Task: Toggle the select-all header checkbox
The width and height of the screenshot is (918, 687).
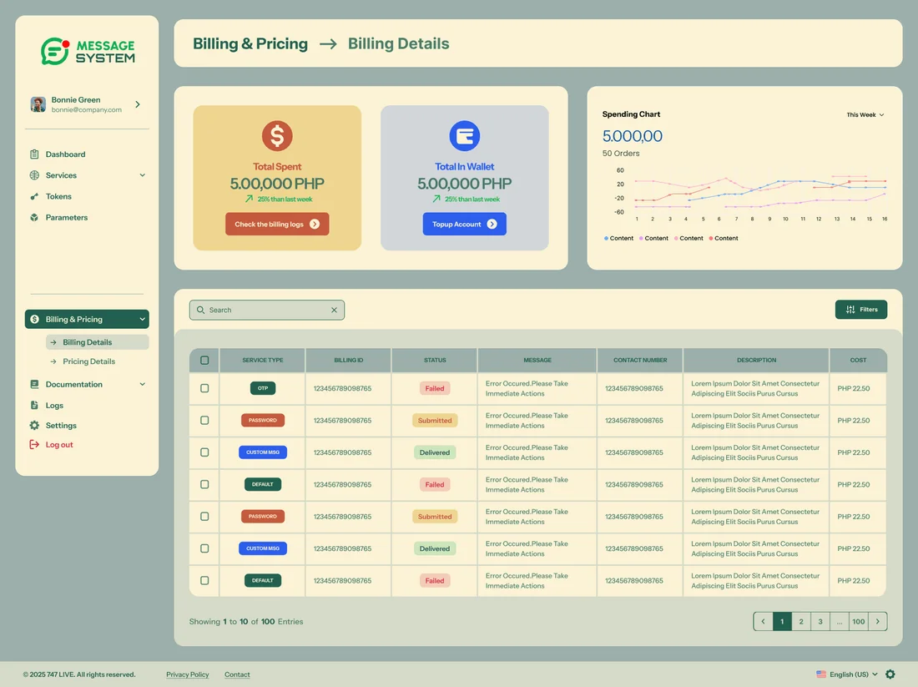Action: coord(204,360)
